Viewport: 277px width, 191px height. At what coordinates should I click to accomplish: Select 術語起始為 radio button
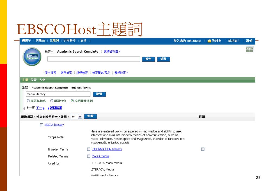(28, 101)
